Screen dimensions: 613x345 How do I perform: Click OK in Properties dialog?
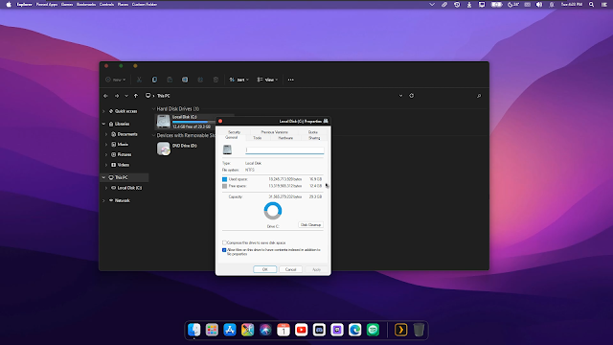point(264,269)
